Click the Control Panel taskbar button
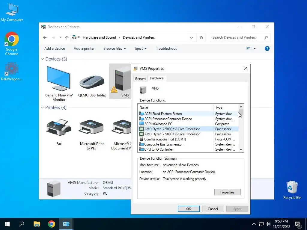 (x=66, y=224)
